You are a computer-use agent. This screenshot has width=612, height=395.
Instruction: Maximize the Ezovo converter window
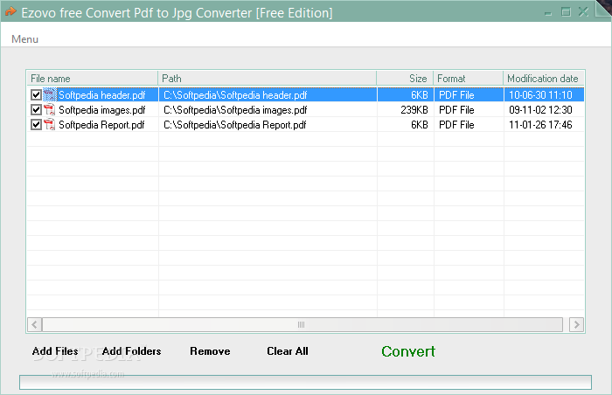click(566, 12)
